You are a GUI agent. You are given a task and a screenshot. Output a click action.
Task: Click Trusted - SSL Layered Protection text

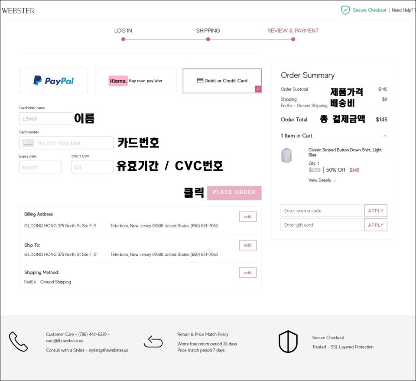tap(343, 347)
